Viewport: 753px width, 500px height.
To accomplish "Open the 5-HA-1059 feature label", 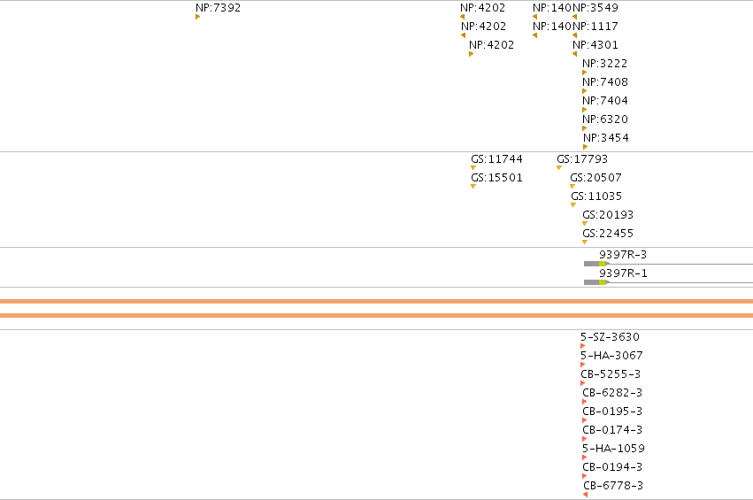I will coord(613,449).
